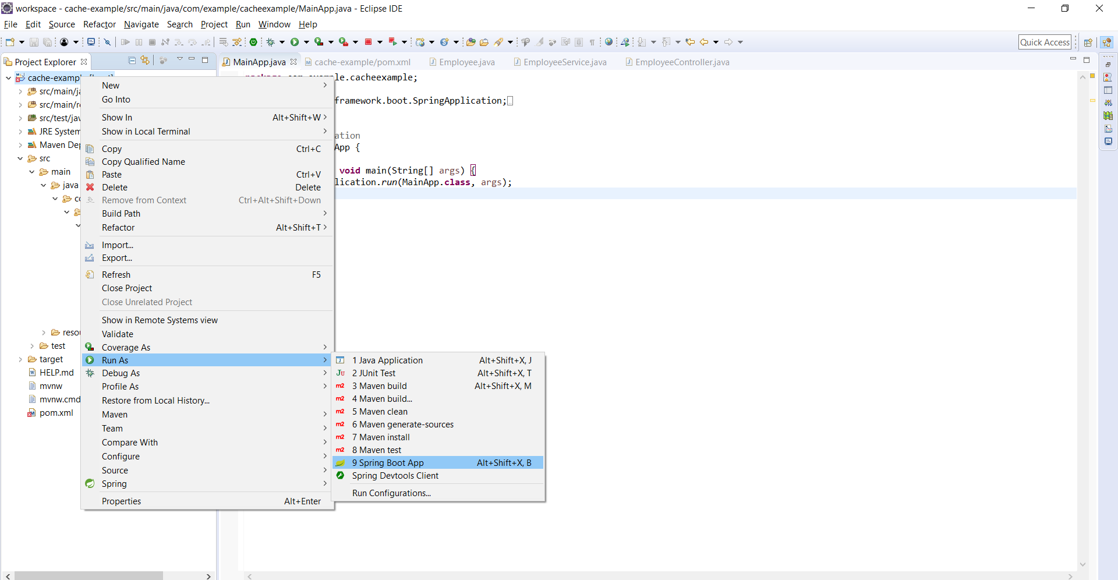
Task: Toggle Show Whitespace Characters pilcrow icon
Action: [x=592, y=42]
